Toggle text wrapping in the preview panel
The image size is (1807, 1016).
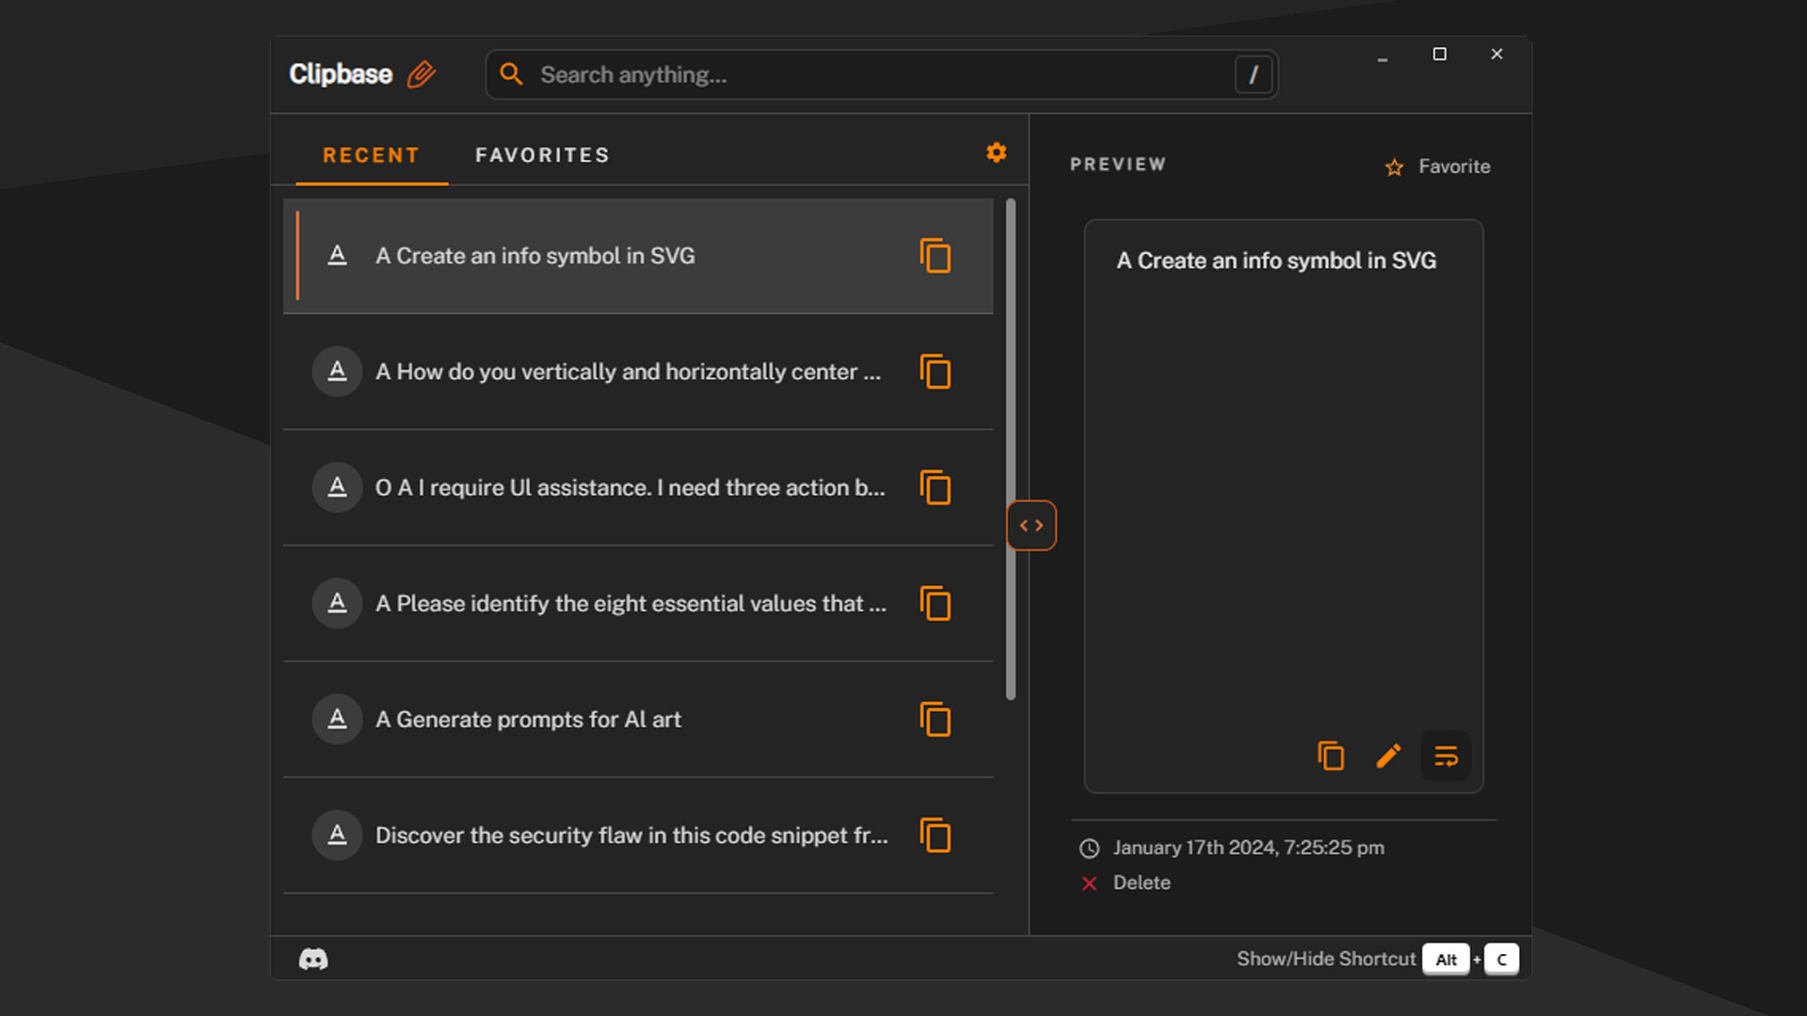[1447, 755]
